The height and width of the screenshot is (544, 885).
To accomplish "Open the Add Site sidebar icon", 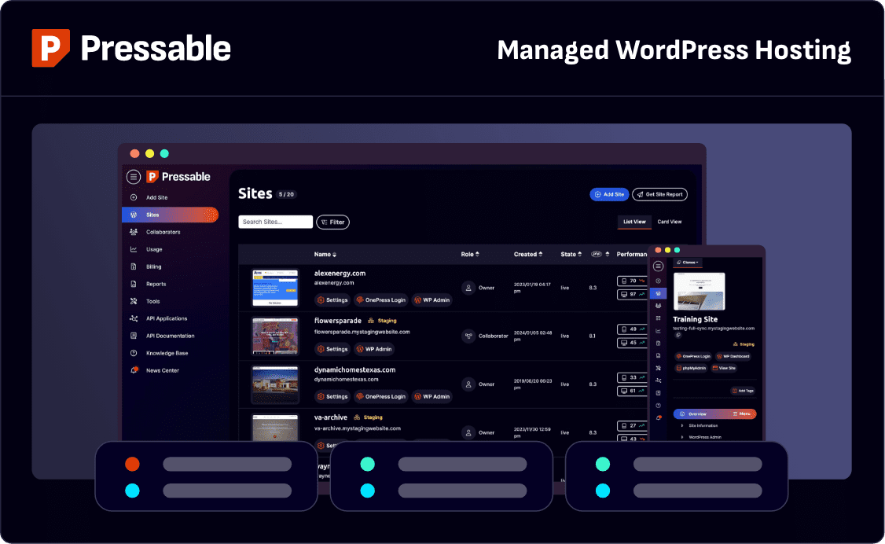I will [x=134, y=197].
